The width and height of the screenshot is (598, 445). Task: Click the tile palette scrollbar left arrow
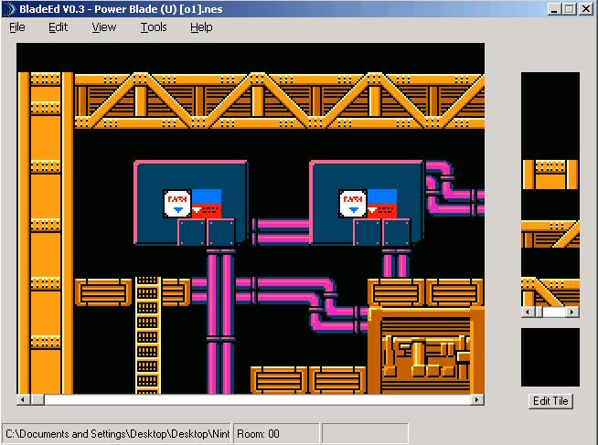527,313
